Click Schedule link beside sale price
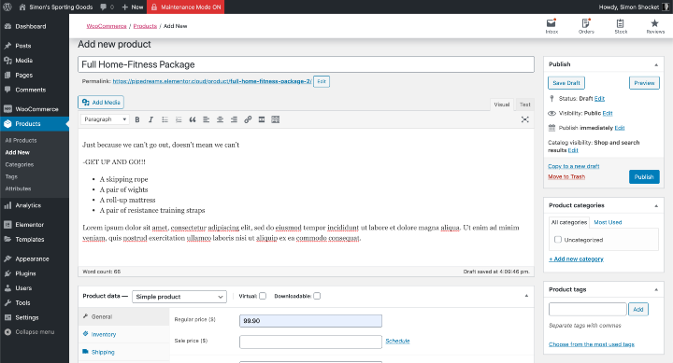 397,341
